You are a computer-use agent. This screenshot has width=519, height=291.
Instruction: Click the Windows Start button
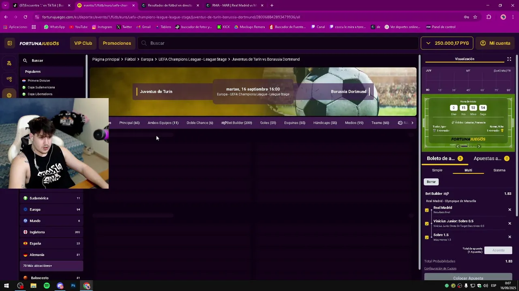tap(6, 286)
